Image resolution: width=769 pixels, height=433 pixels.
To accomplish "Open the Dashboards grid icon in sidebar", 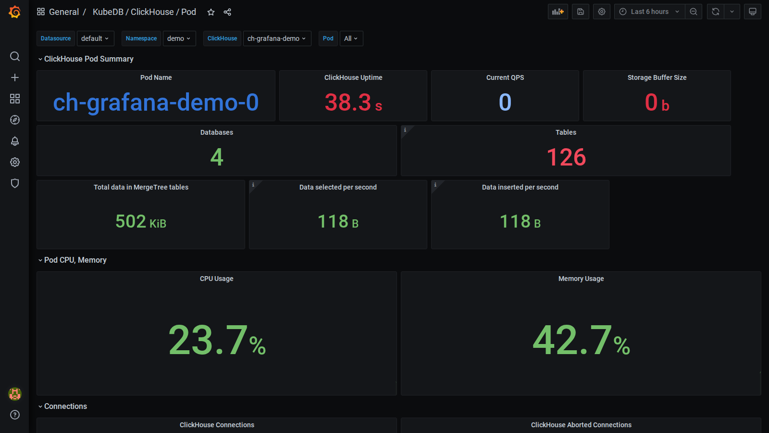I will (15, 99).
